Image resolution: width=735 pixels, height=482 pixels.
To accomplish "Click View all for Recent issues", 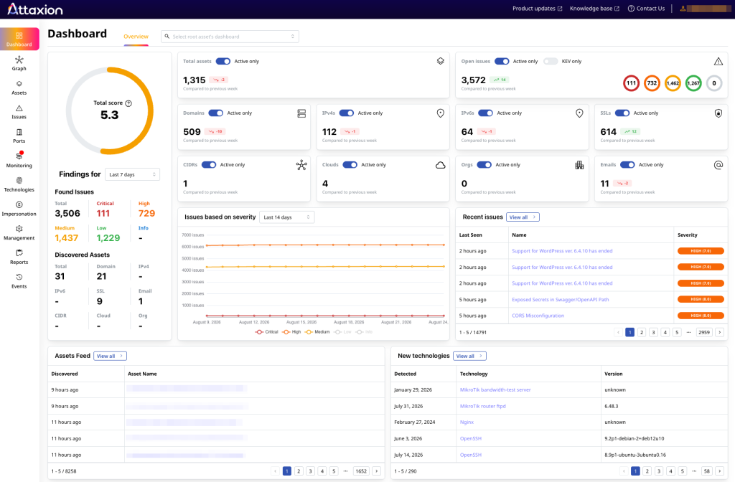I will click(x=523, y=217).
